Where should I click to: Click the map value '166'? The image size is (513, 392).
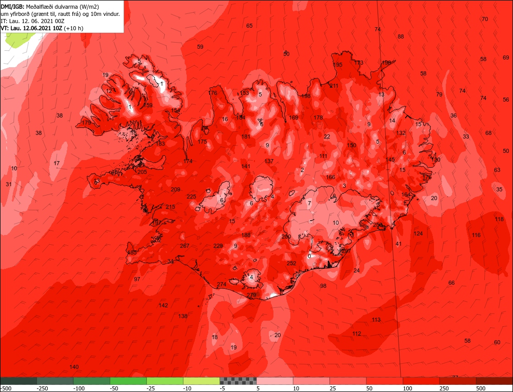pyautogui.click(x=330, y=177)
